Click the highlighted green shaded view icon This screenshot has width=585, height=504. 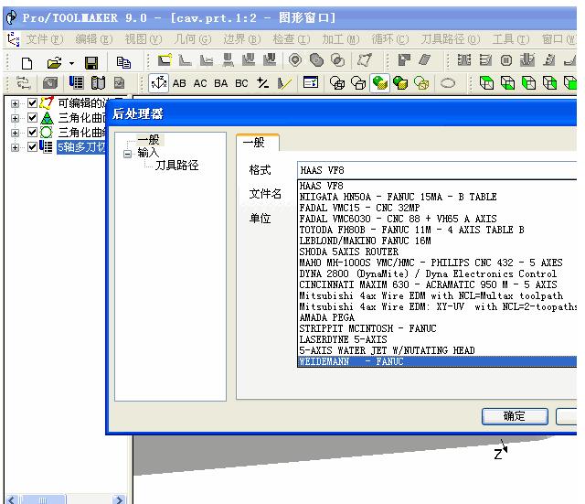tap(380, 83)
